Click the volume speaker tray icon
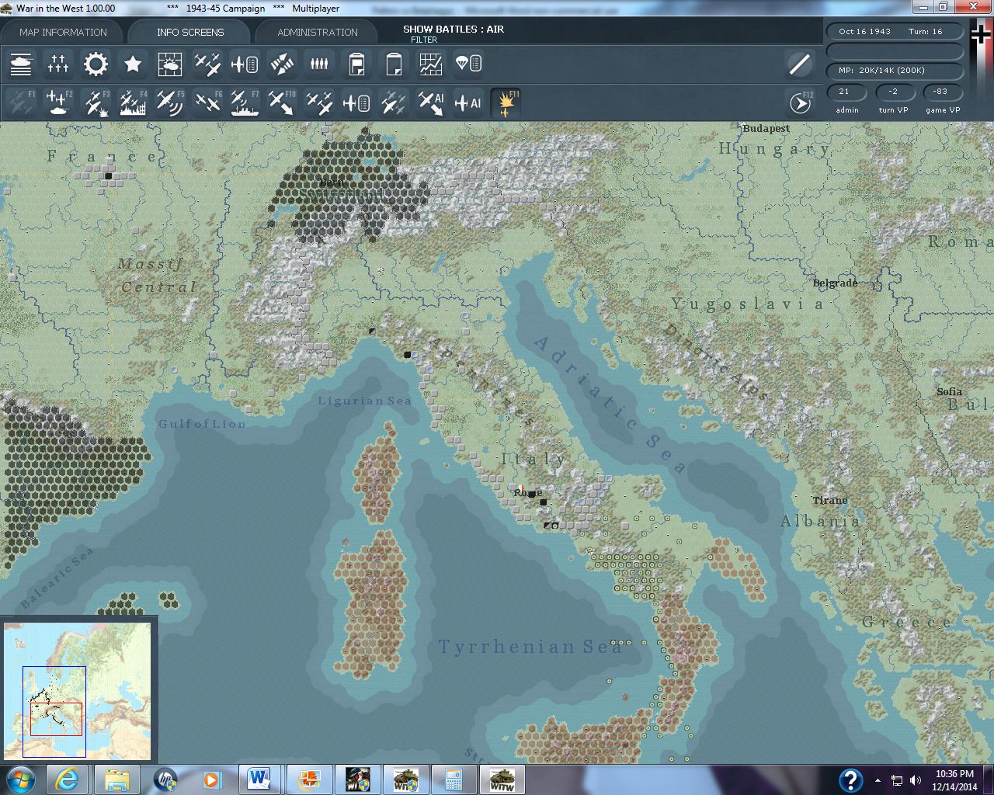This screenshot has height=795, width=994. click(x=916, y=780)
